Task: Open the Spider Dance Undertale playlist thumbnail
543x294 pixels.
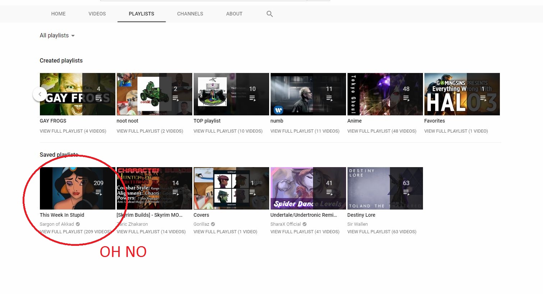Action: pos(308,188)
